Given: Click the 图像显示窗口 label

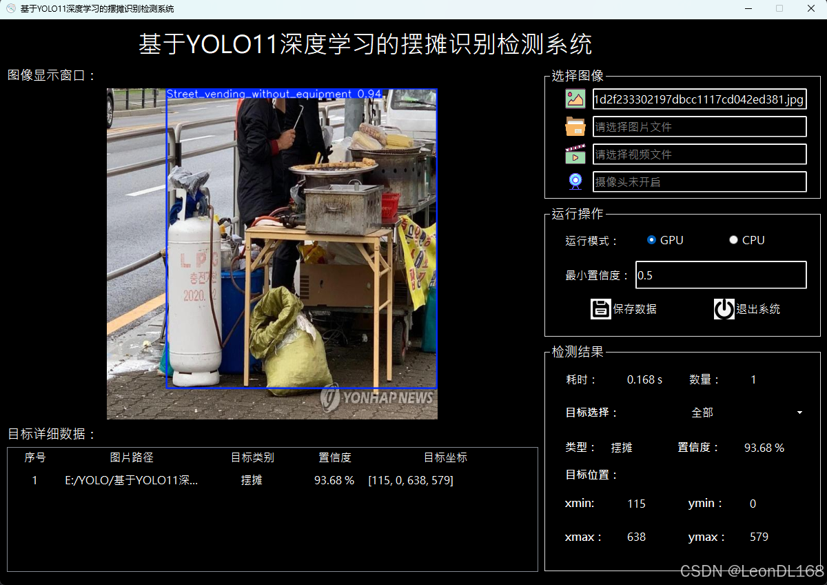Looking at the screenshot, I should 52,75.
